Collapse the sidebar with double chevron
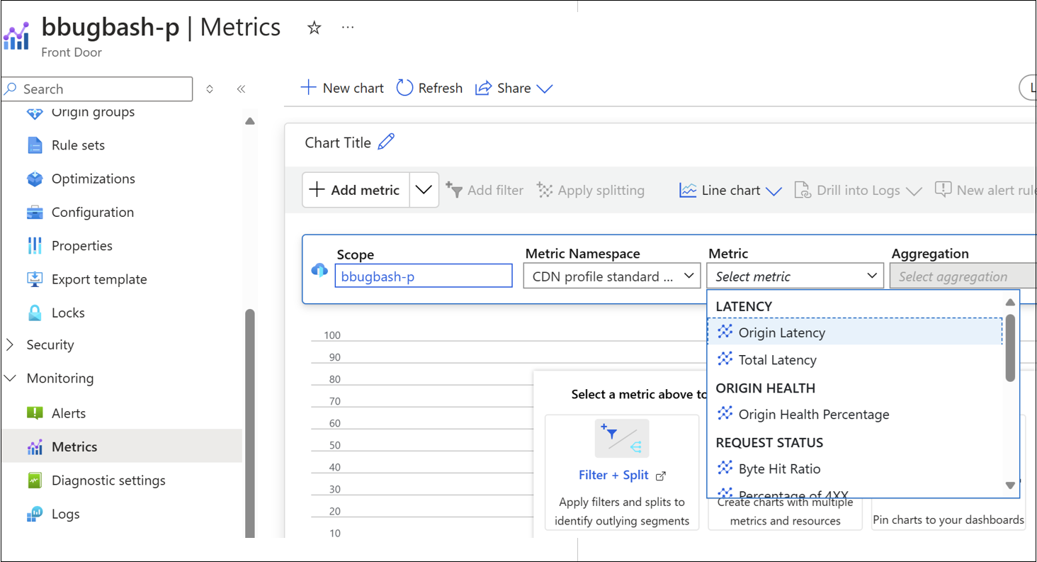Screen dimensions: 1037x562 click(241, 89)
